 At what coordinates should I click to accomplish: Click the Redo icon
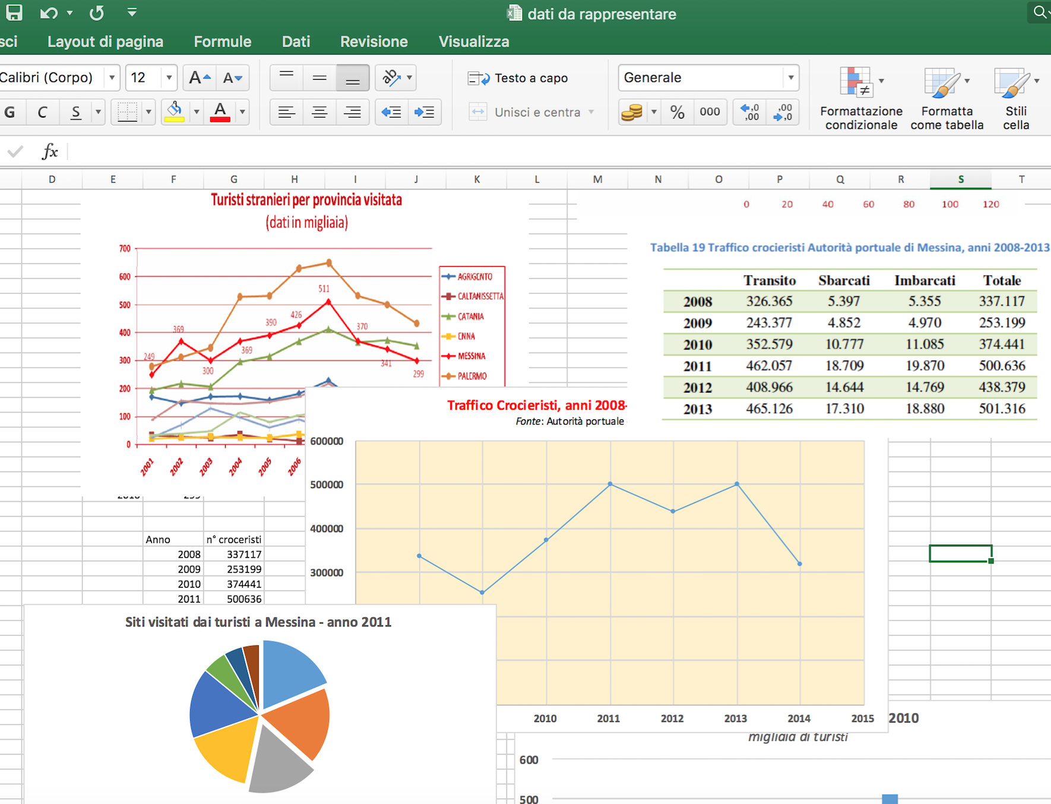click(97, 12)
